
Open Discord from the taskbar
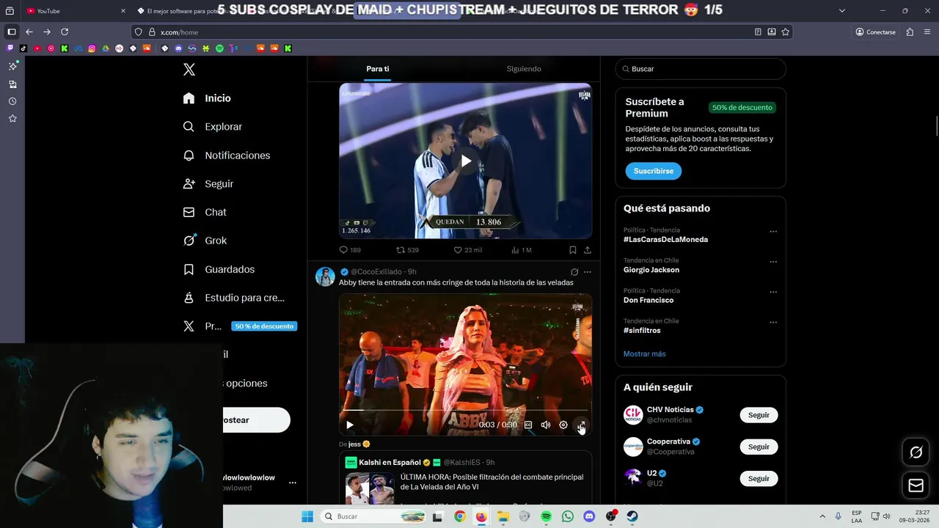tap(589, 517)
